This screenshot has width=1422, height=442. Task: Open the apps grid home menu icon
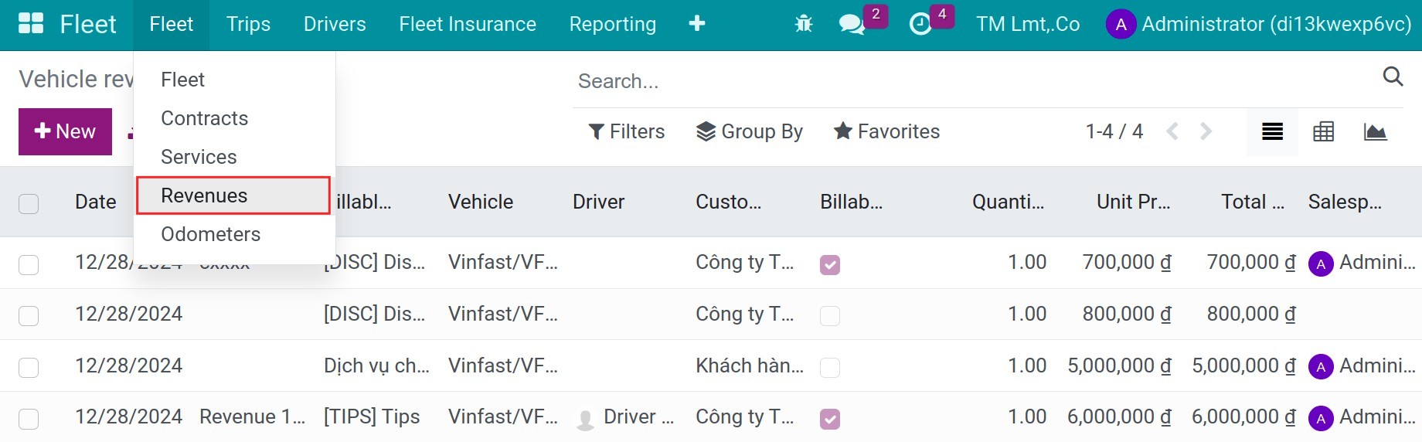point(31,24)
